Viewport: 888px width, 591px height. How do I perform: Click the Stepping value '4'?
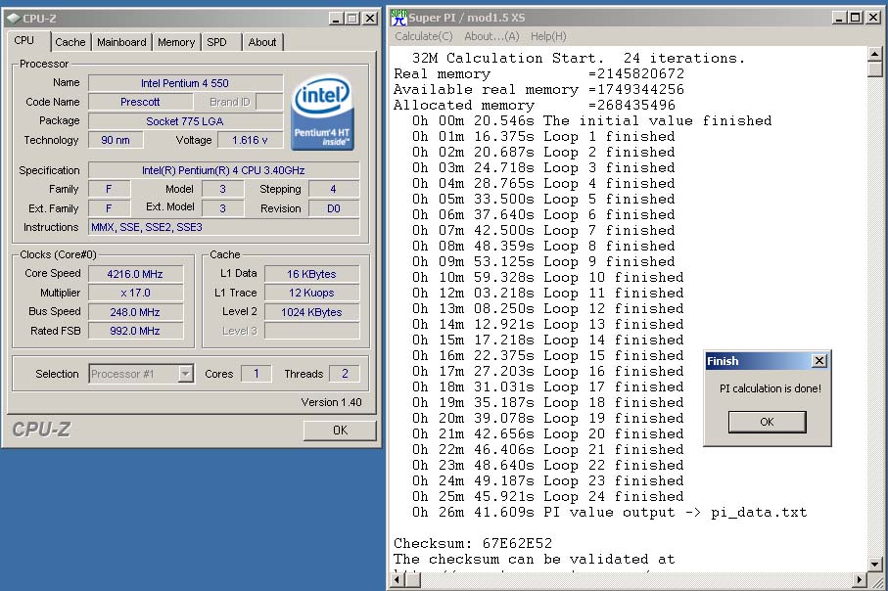pyautogui.click(x=334, y=189)
